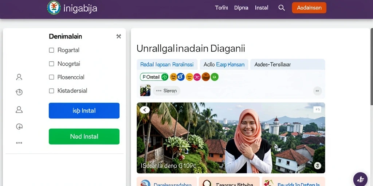Click the green reaction icon after the brown one

tap(214, 77)
